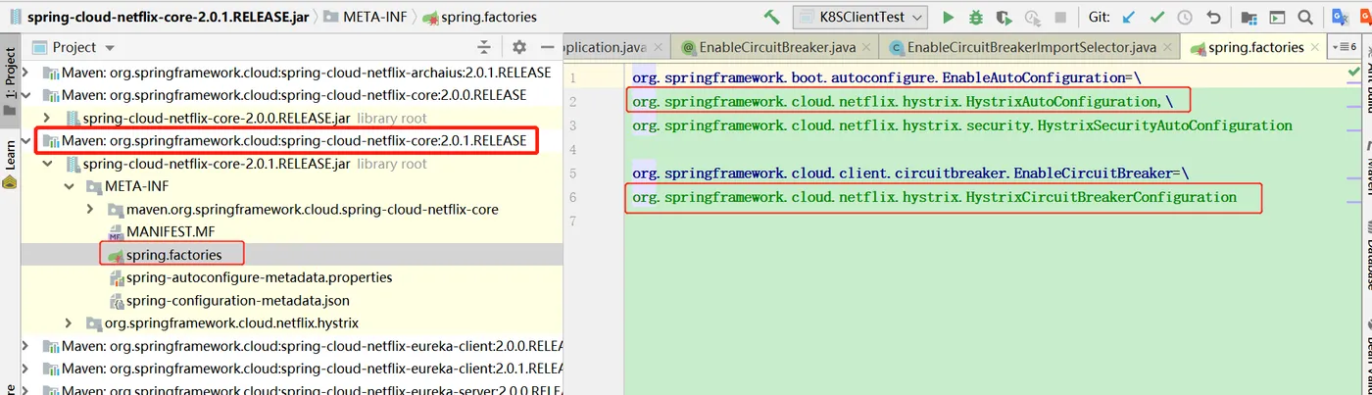Start debugging with the green bug icon
The width and height of the screenshot is (1372, 395).
[x=976, y=17]
